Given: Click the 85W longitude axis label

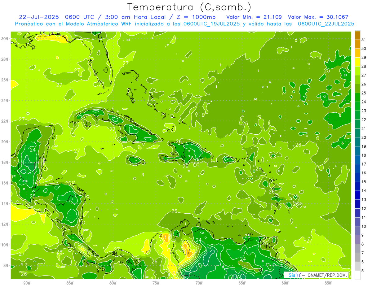Looking at the screenshot, I should 70,283.
